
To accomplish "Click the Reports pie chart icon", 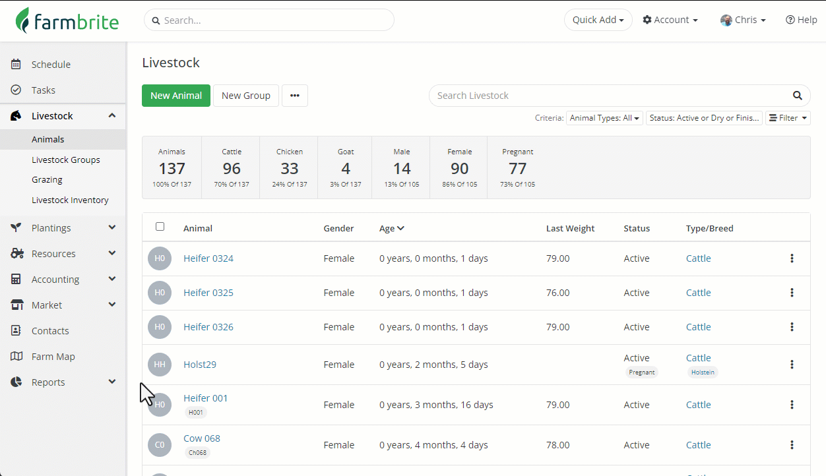I will [x=16, y=382].
